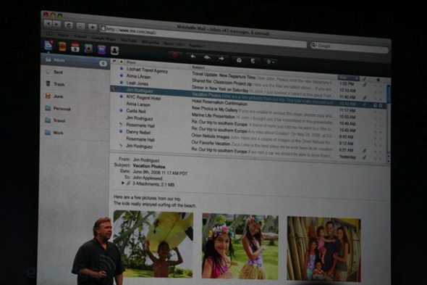Viewport: 427px width, 285px height.
Task: Click the Compose new message icon
Action: click(x=253, y=61)
